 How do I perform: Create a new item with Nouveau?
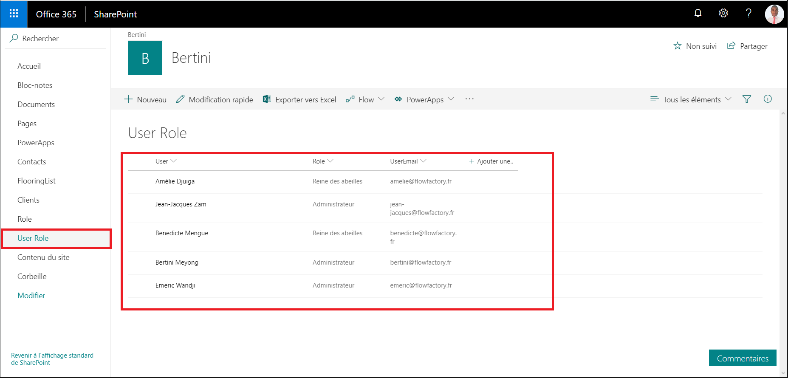pos(145,99)
